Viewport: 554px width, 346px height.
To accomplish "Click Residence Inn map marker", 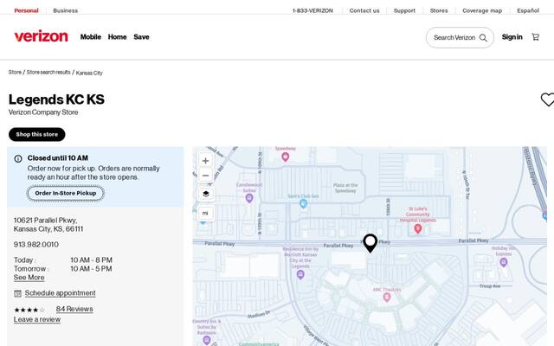I will click(300, 274).
